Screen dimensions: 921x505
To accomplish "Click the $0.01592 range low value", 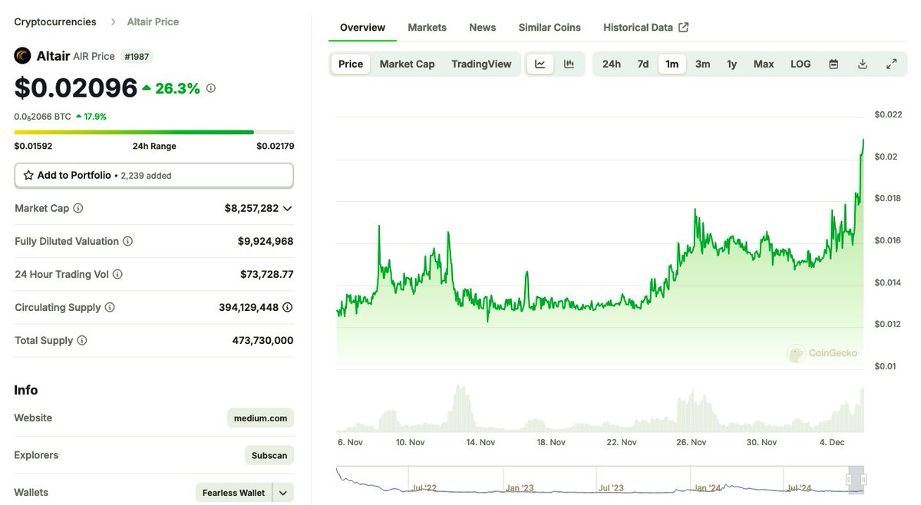I will pos(33,146).
